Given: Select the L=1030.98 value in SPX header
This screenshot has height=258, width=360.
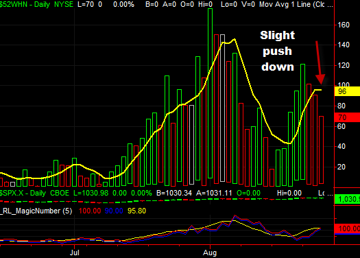Looking at the screenshot, I should [91, 193].
